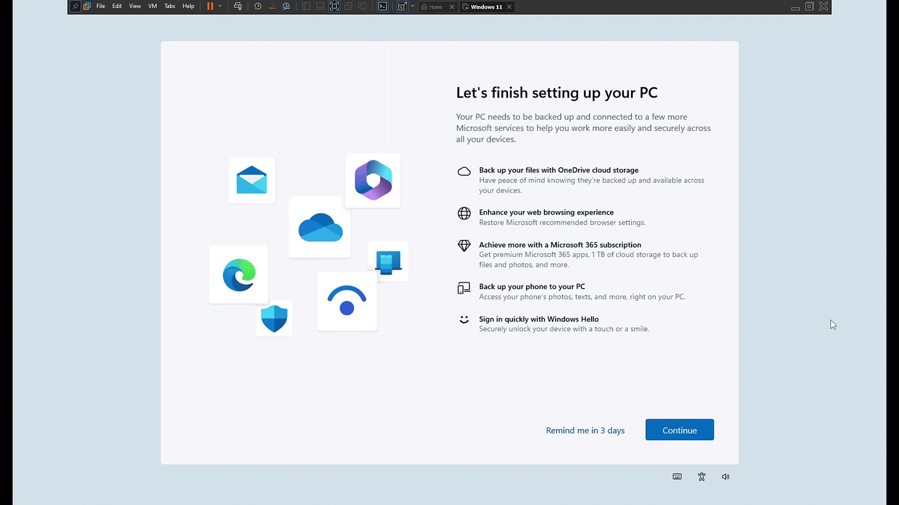Toggle the library sidebar view

point(306,6)
